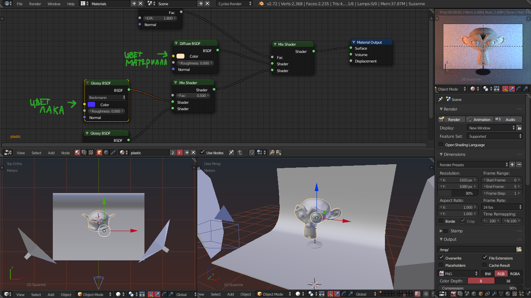The height and width of the screenshot is (298, 531).
Task: Click the Render button to render image
Action: [451, 119]
